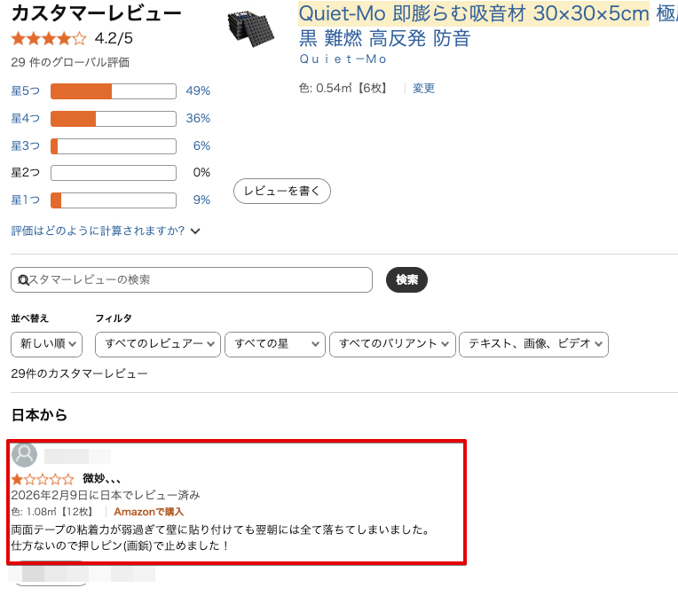Click the 29件のカスタマーレビュー count text
Screen dimensions: 678x604
79,373
